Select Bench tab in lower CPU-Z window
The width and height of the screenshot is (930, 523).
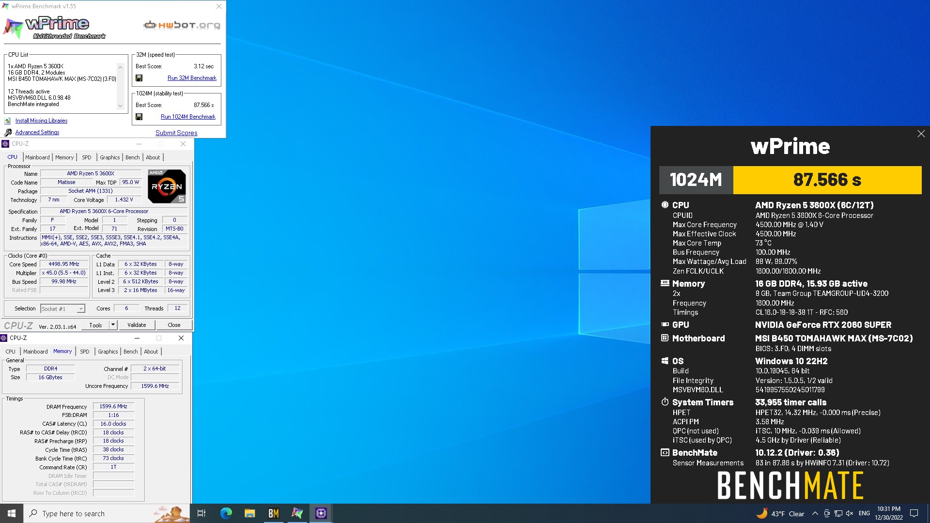point(130,352)
